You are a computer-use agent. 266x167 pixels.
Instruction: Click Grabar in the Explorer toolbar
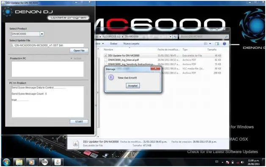[114, 44]
